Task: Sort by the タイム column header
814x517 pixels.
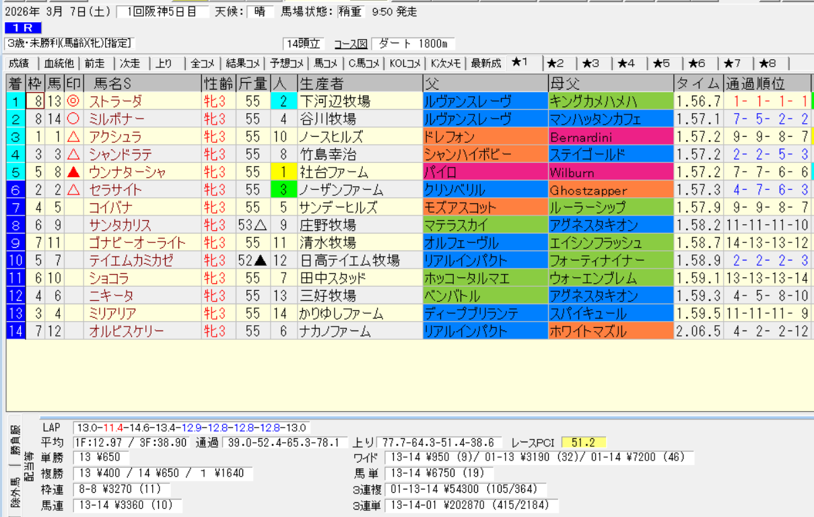Action: (x=698, y=83)
